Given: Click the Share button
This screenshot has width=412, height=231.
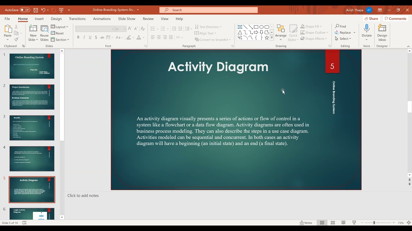Looking at the screenshot, I should click(x=371, y=19).
